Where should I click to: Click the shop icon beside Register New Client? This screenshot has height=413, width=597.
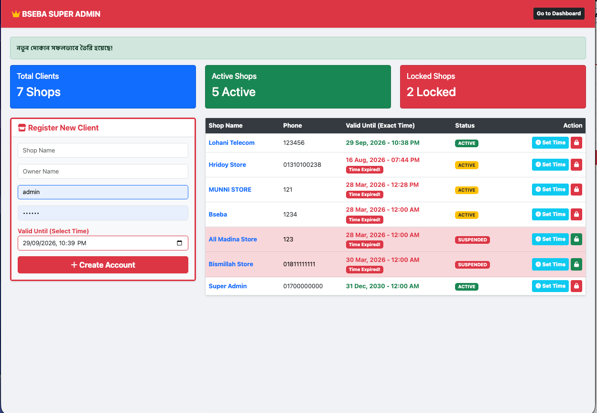click(x=22, y=128)
